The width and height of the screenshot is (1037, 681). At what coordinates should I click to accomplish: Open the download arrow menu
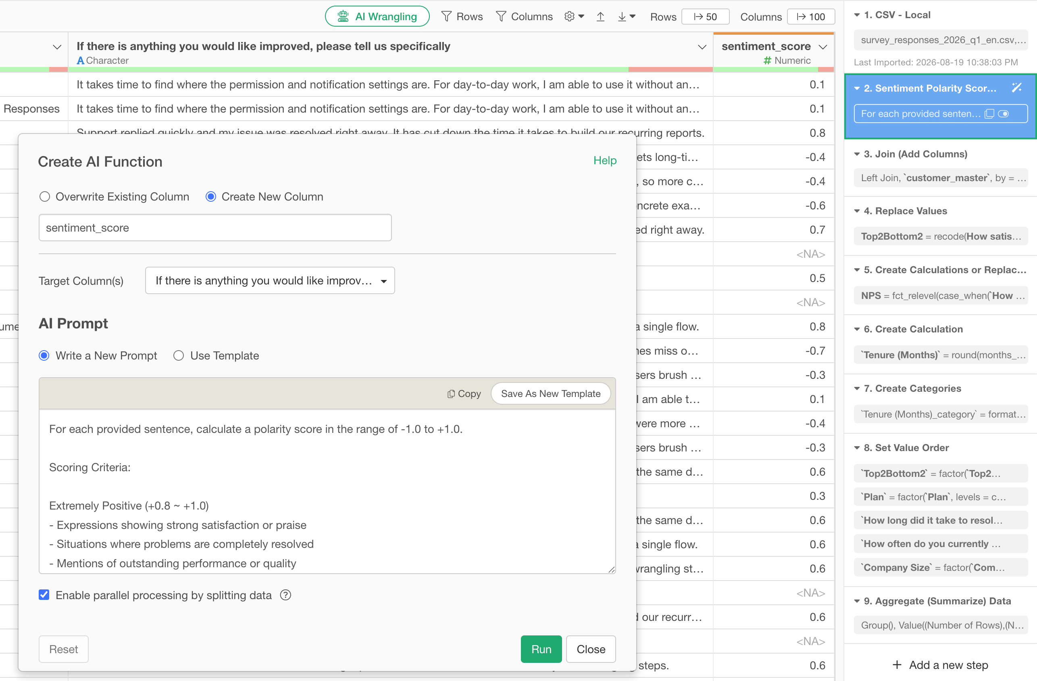point(626,17)
